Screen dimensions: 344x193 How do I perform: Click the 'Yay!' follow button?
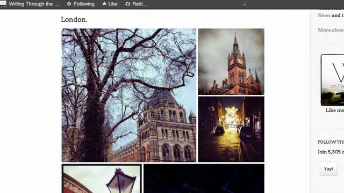click(x=328, y=169)
